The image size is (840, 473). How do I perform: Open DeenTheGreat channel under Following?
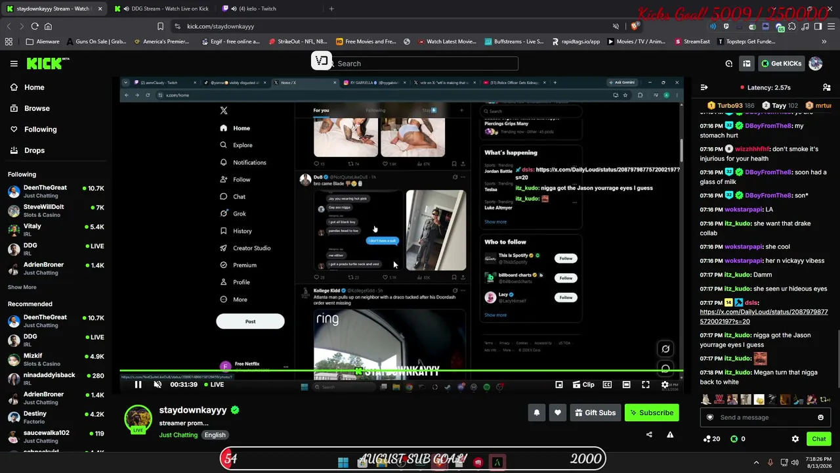click(x=56, y=191)
